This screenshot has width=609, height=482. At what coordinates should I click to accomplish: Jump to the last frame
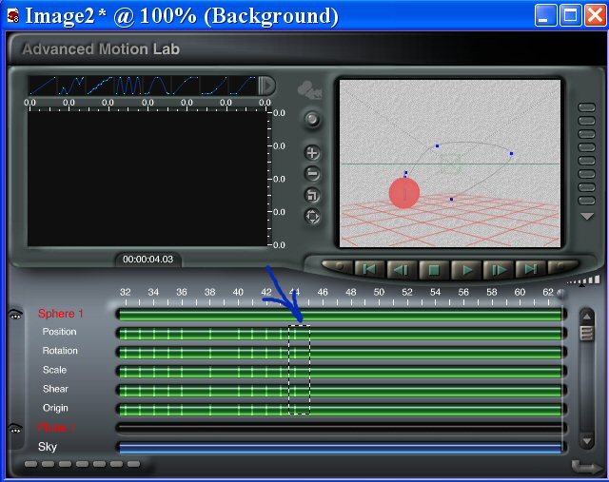click(x=531, y=269)
